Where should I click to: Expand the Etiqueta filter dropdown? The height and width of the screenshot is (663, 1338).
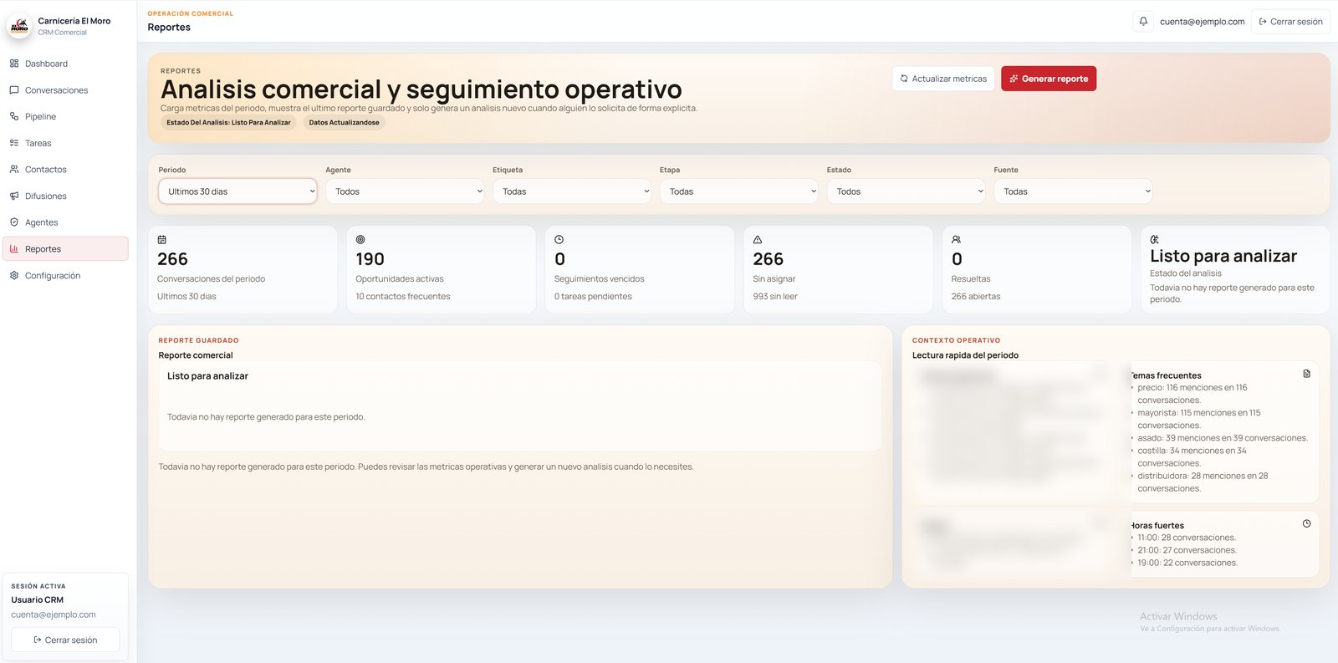[572, 191]
